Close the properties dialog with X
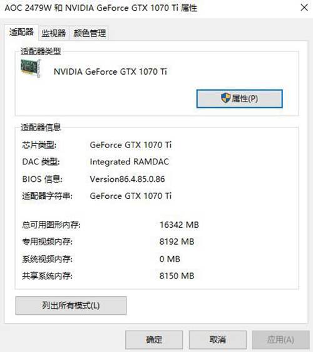 coord(304,8)
